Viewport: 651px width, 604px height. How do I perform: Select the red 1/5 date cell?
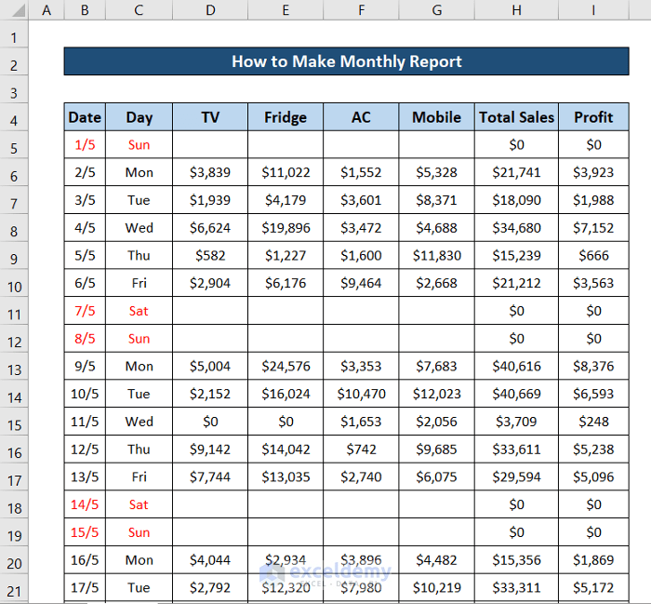click(x=85, y=144)
